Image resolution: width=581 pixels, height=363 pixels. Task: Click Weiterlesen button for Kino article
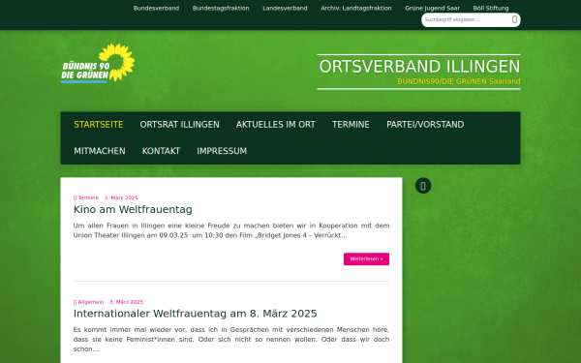pyautogui.click(x=366, y=259)
